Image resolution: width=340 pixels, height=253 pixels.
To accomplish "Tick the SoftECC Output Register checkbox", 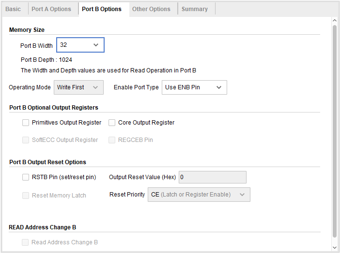I will pyautogui.click(x=26, y=140).
